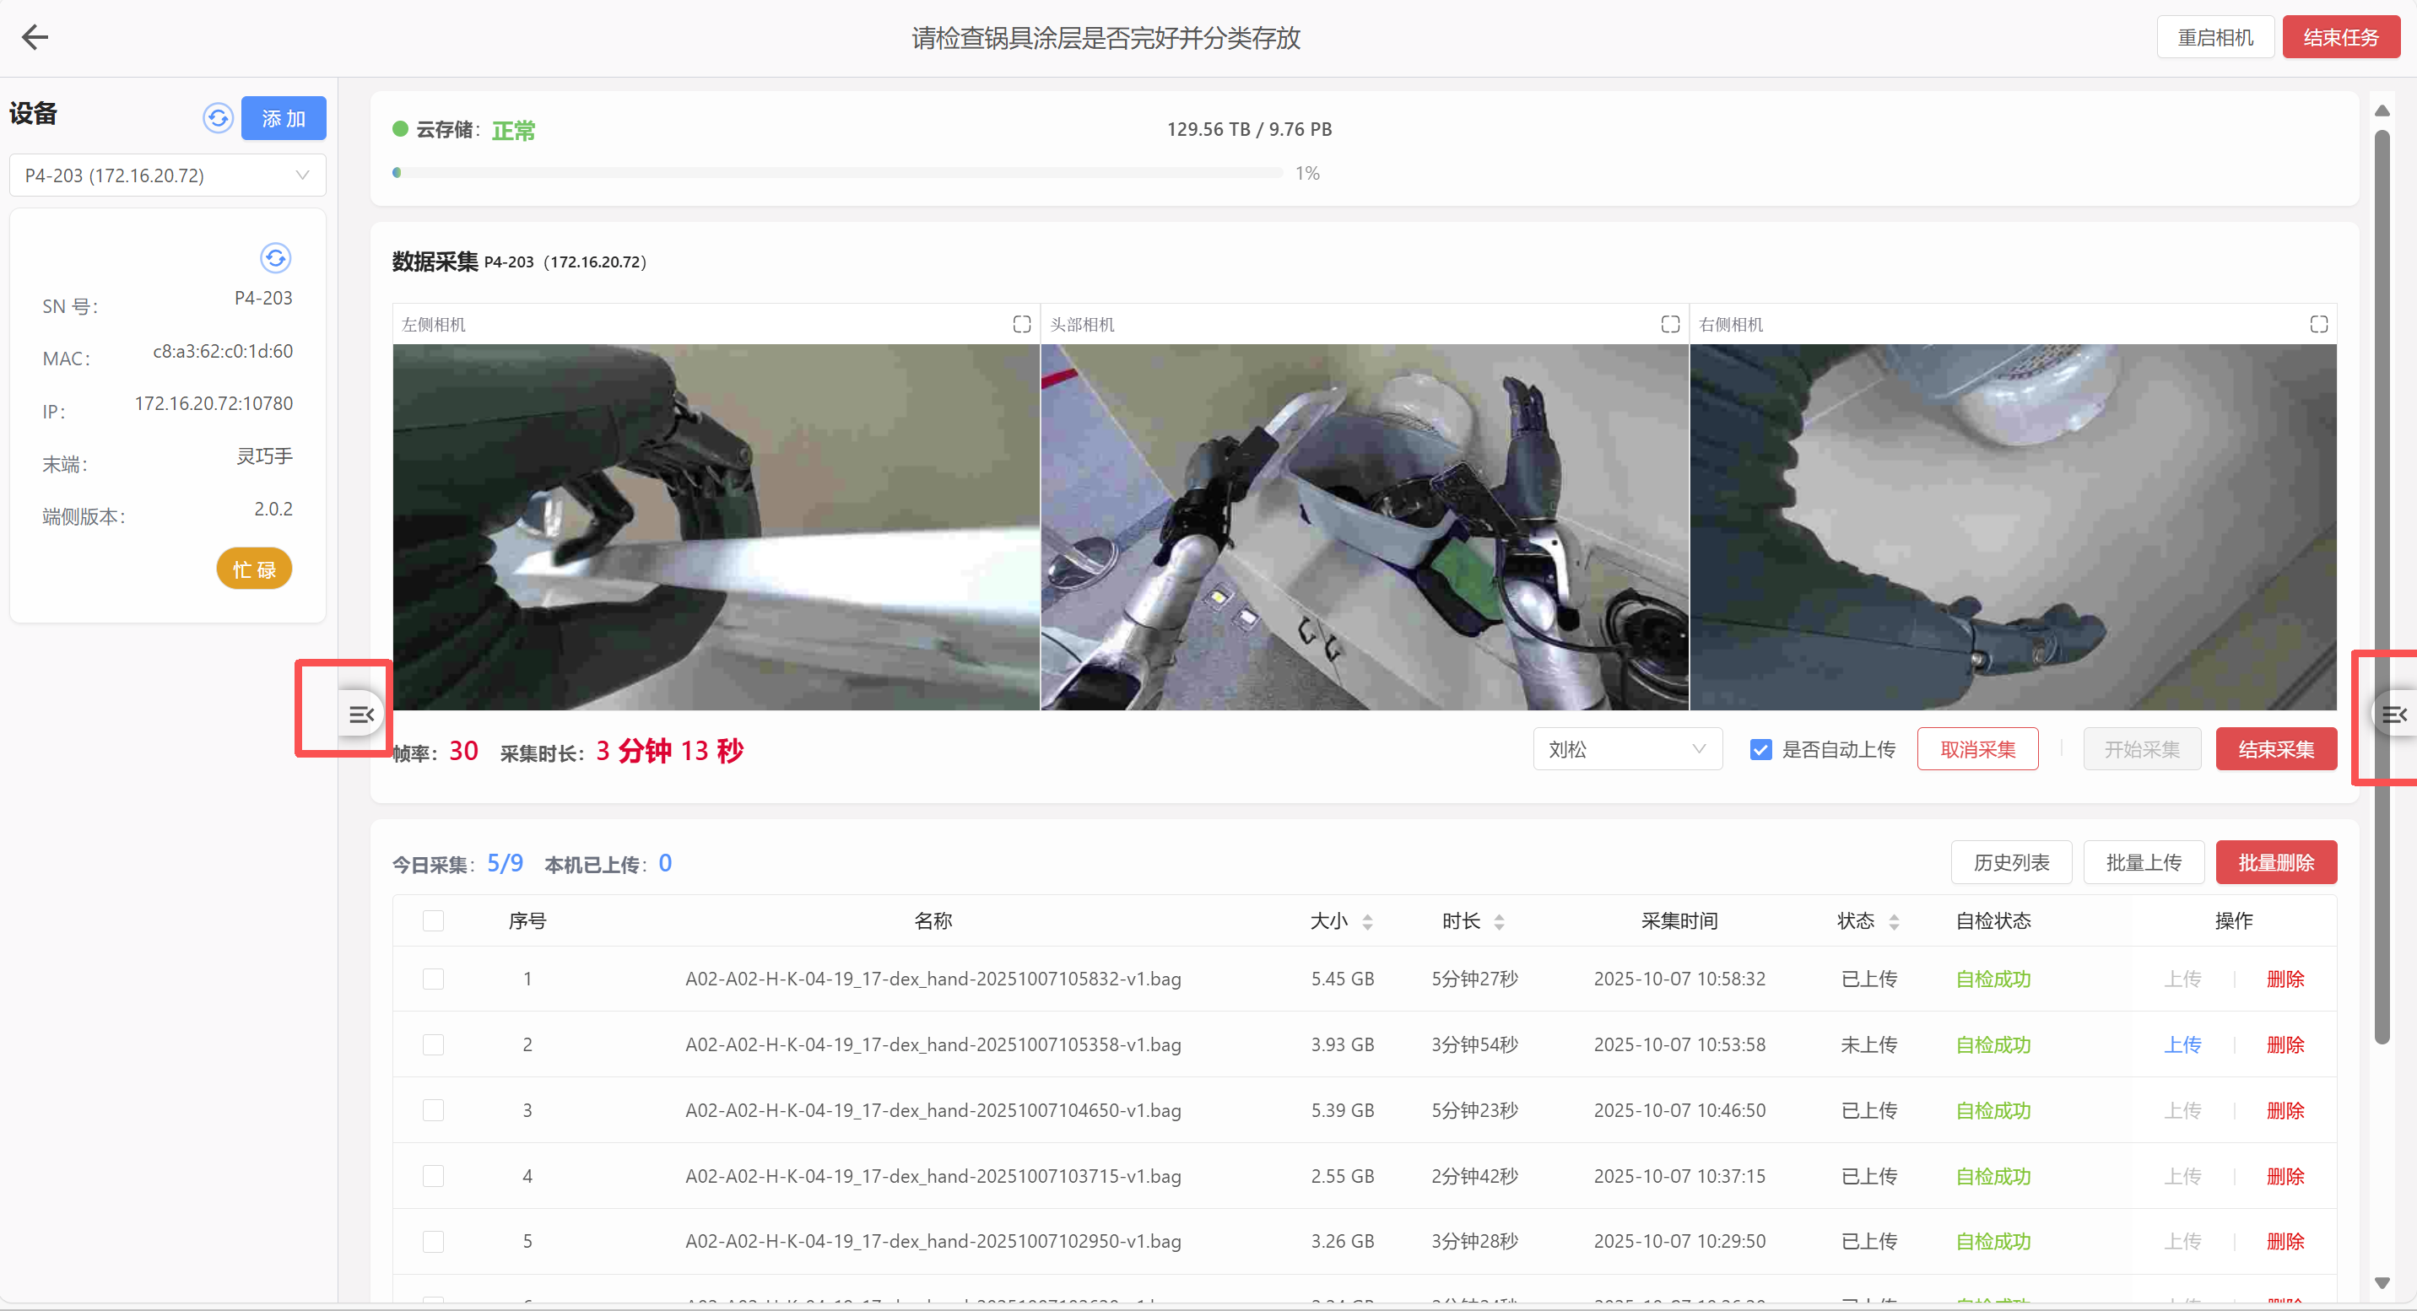The image size is (2417, 1311).
Task: Toggle the right-edge panel collapse icon
Action: (x=2393, y=715)
